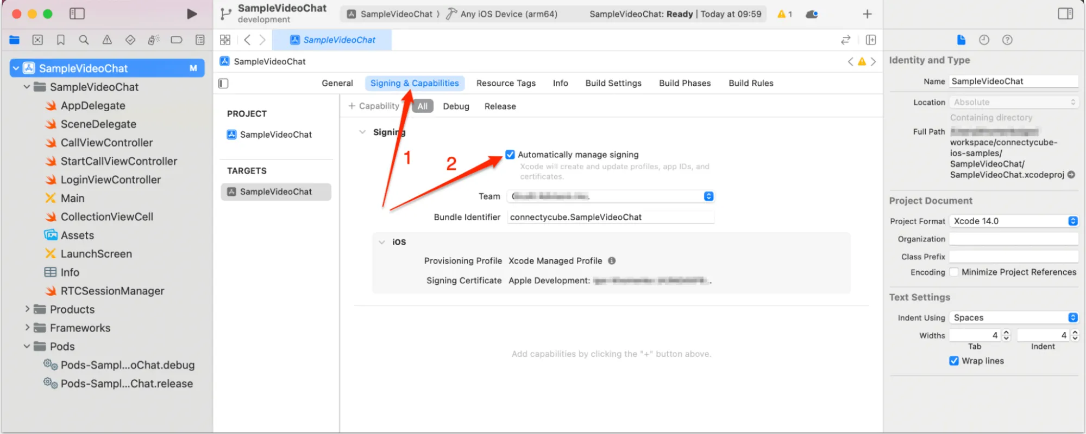Open the project navigator folder icon
This screenshot has height=434, width=1086.
point(15,40)
